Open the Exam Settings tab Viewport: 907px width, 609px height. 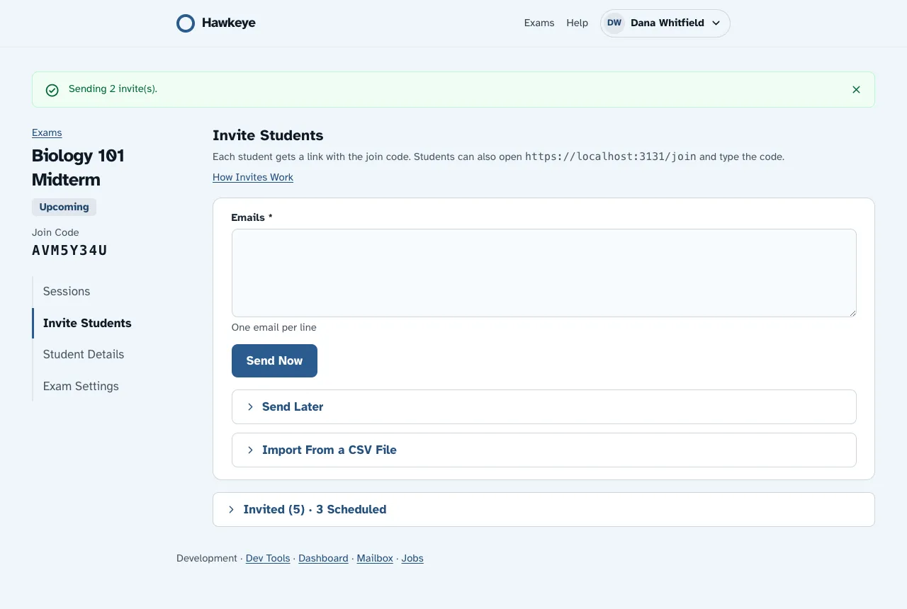click(x=81, y=387)
